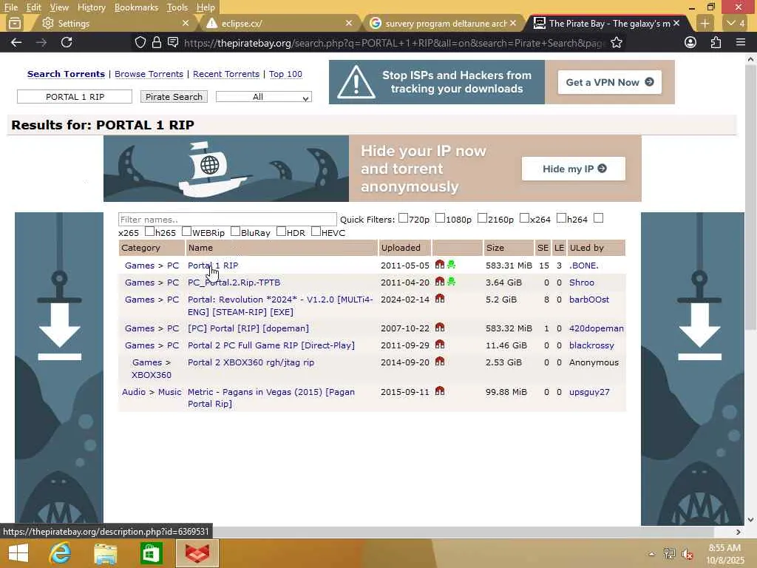Open the Browse Torrents link
The image size is (757, 568).
pyautogui.click(x=149, y=74)
